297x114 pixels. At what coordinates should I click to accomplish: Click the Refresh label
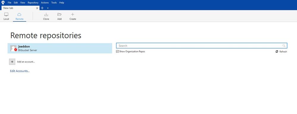click(x=283, y=52)
